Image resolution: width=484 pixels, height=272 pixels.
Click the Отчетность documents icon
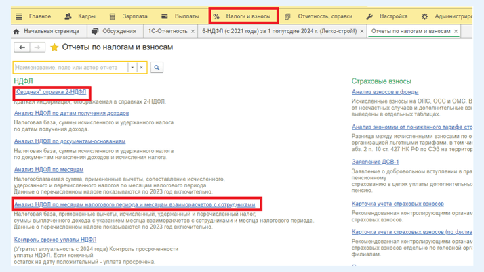[x=287, y=16]
